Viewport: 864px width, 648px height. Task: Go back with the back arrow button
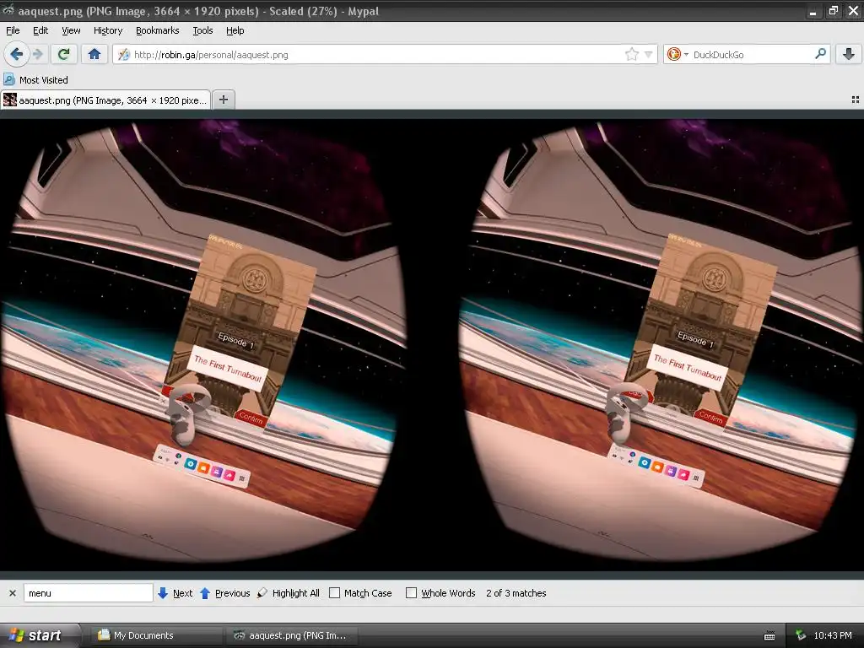click(x=16, y=54)
